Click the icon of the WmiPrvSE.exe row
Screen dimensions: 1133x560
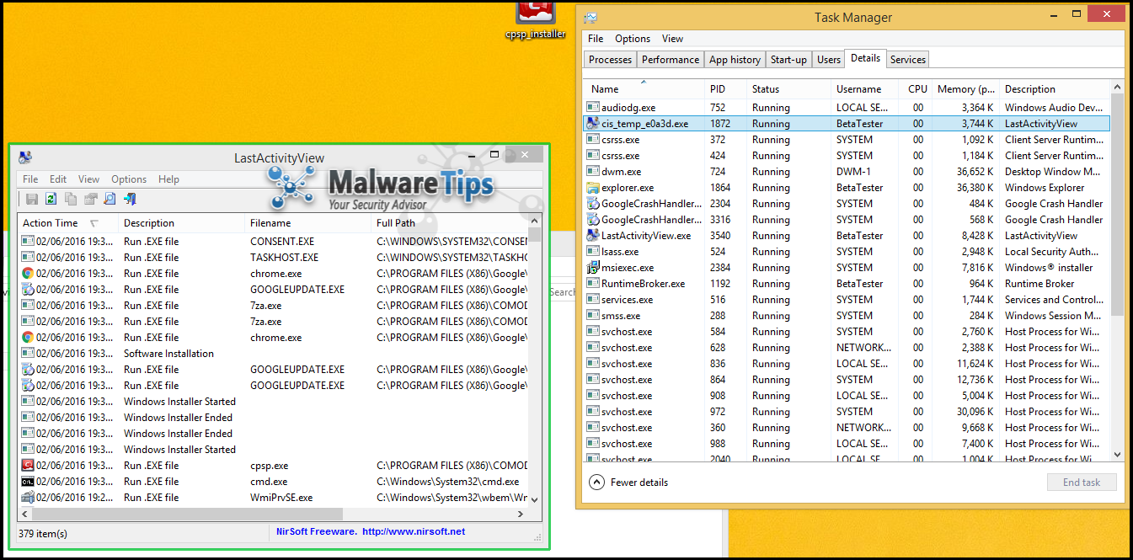[28, 498]
